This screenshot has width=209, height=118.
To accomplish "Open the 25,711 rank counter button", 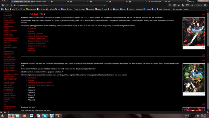I will click(x=199, y=5).
